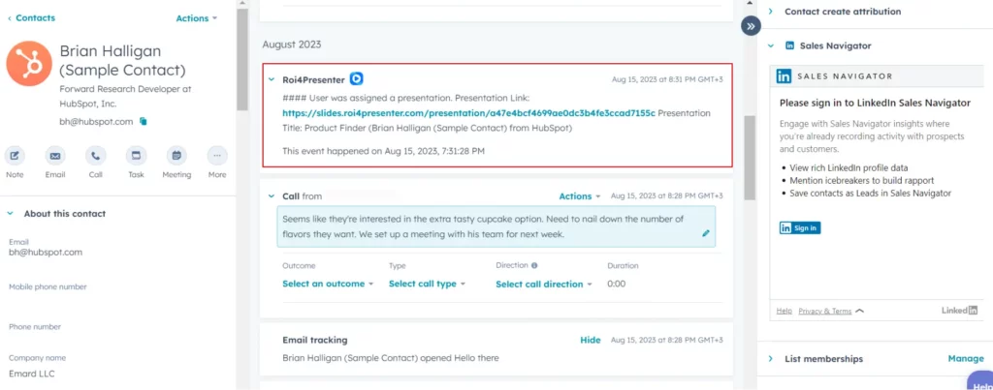Image resolution: width=993 pixels, height=390 pixels.
Task: Click the Direction info icon
Action: (534, 265)
